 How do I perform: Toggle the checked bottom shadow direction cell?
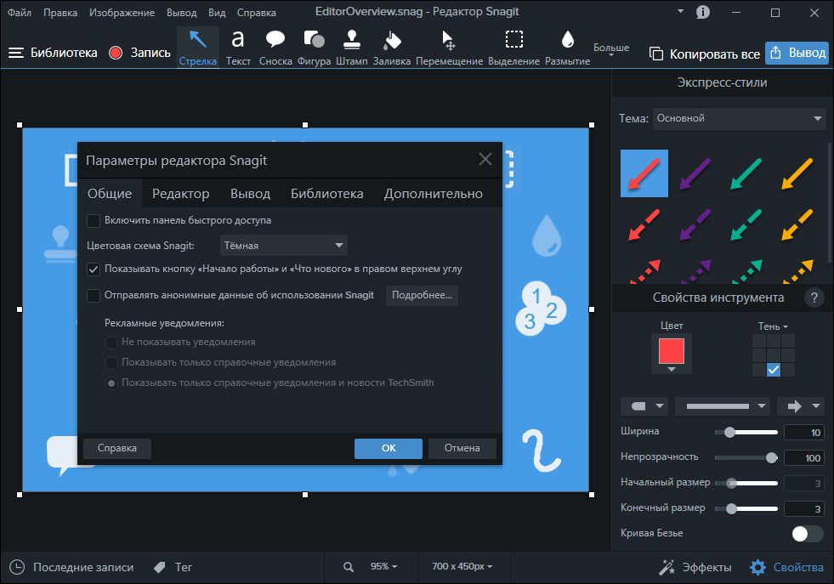pyautogui.click(x=774, y=370)
